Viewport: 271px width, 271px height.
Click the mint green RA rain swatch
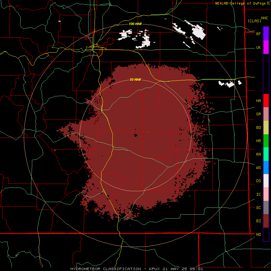[x=266, y=154]
